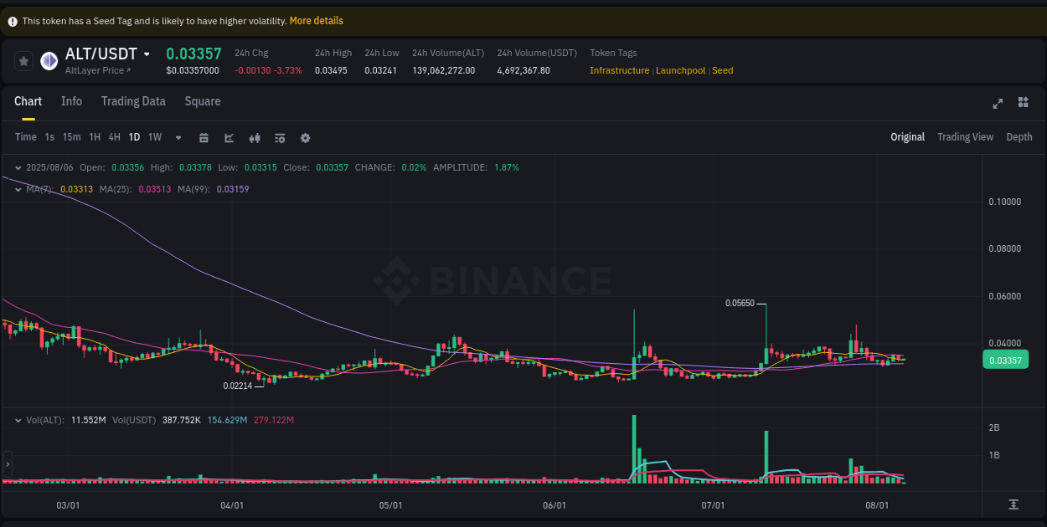Select the line chart style icon
1047x527 pixels.
pos(229,137)
